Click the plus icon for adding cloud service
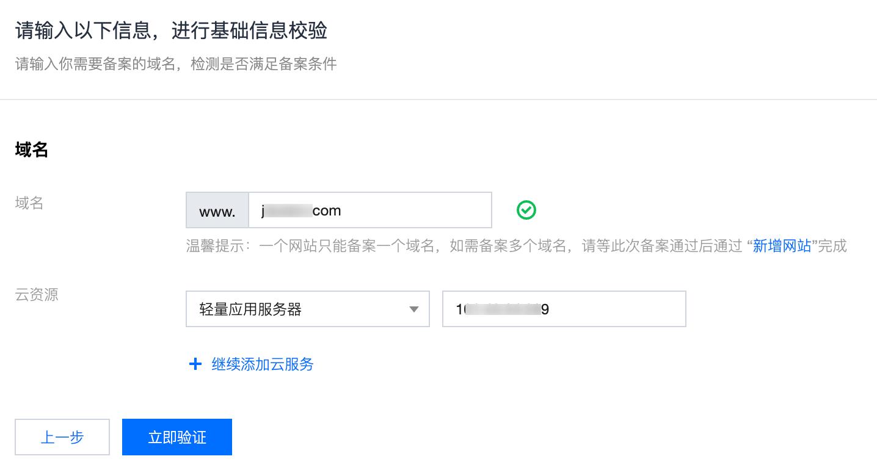Viewport: 877px width, 470px height. [x=195, y=364]
